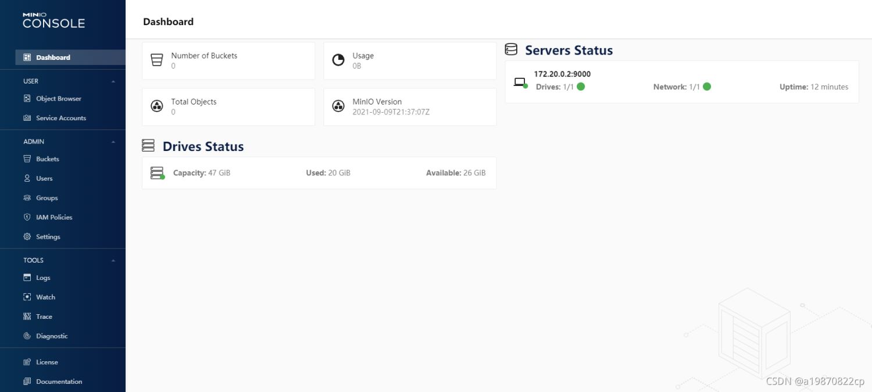This screenshot has height=392, width=872.
Task: Click the Total Objects label
Action: tap(194, 102)
